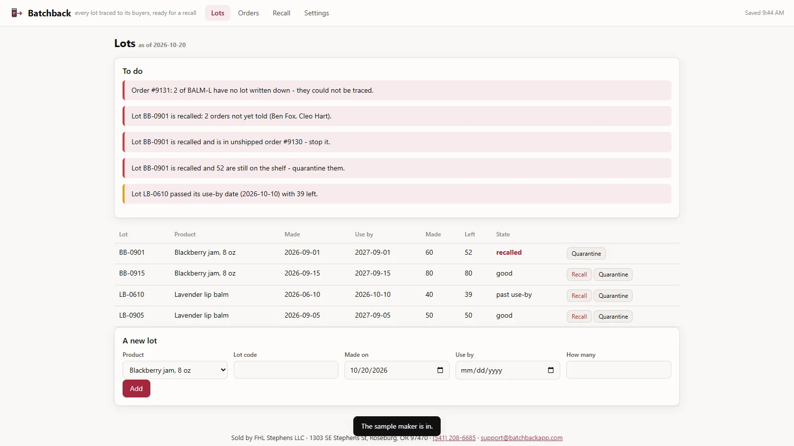Open the Use by calendar picker icon
The width and height of the screenshot is (794, 446).
pyautogui.click(x=550, y=370)
